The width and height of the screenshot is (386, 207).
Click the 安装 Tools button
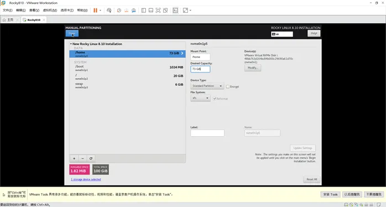click(x=330, y=194)
